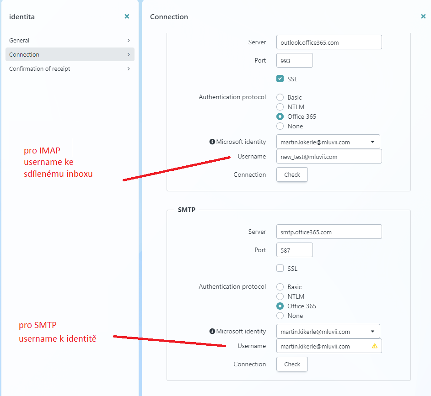Screen dimensions: 431x396
Task: Select the Connection menu item
Action: pyautogui.click(x=24, y=54)
